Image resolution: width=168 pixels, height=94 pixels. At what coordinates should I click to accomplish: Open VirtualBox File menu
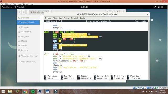pos(2,4)
